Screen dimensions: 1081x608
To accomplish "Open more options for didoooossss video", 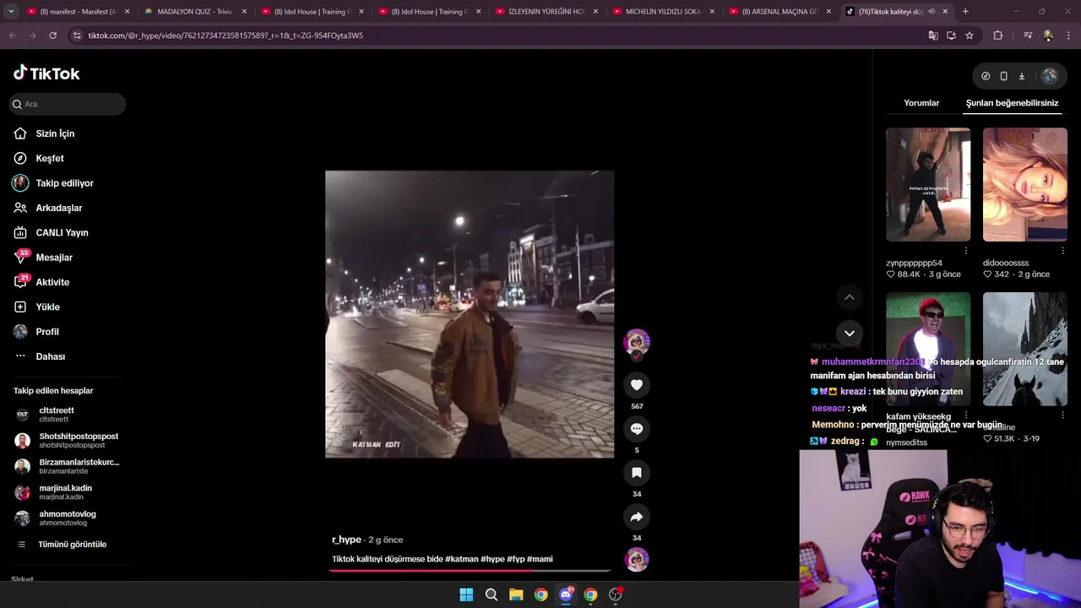I will [x=1062, y=251].
